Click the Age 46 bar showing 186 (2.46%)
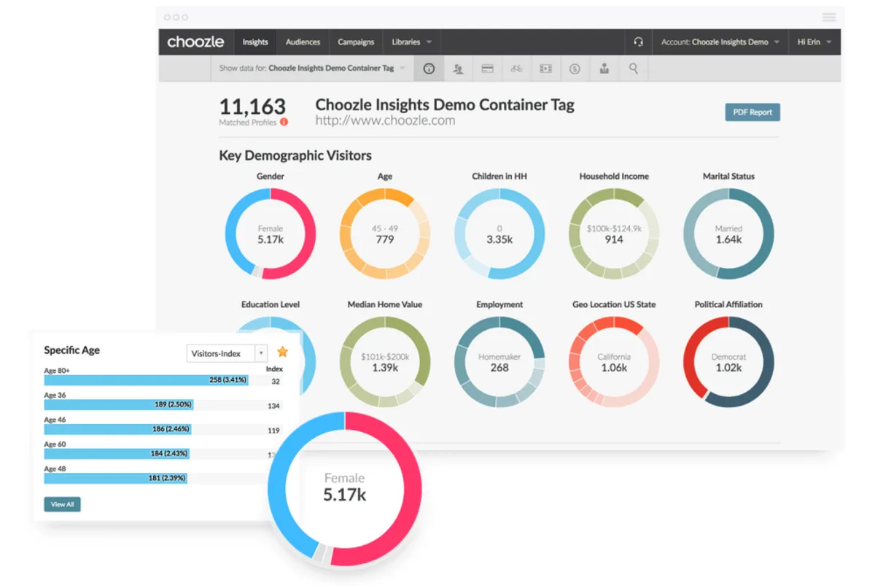 [117, 429]
